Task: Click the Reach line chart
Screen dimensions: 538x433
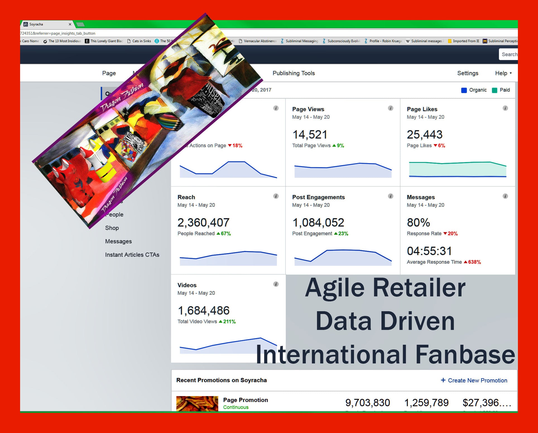Action: click(228, 258)
